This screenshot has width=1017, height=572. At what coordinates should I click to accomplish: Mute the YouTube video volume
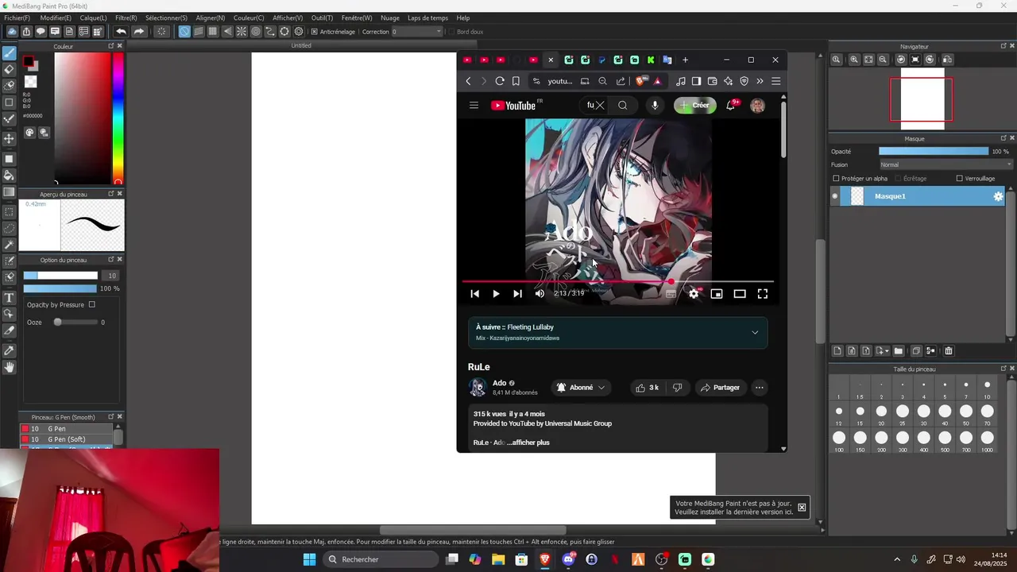point(540,294)
